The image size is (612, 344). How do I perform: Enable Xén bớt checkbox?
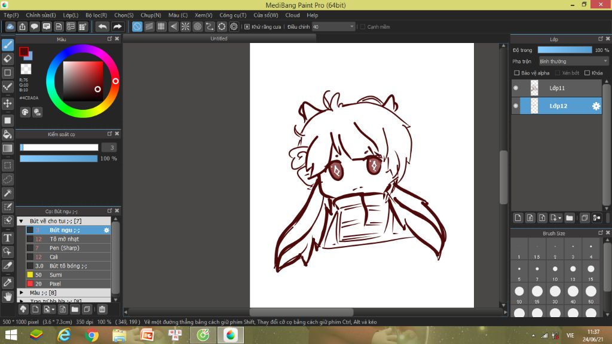pos(558,73)
